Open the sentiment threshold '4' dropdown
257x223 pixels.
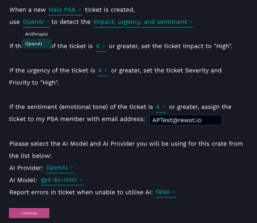point(160,107)
